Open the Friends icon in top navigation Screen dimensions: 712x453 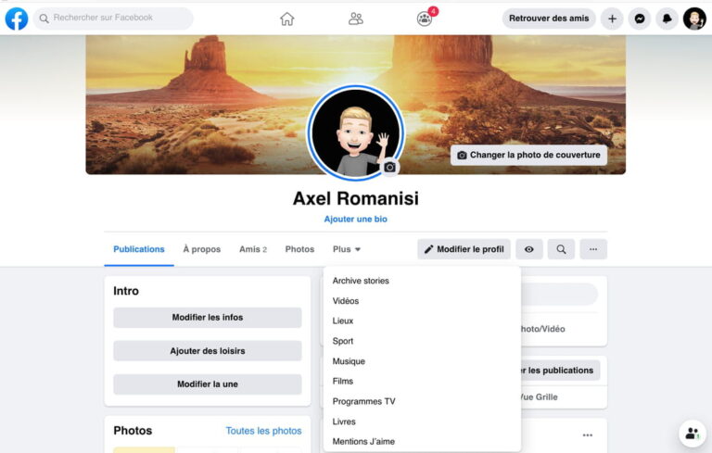[x=356, y=19]
